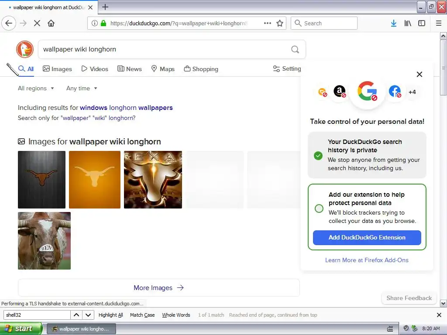Screen dimensions: 447x335
Task: Switch to the News tab
Action: click(x=129, y=68)
